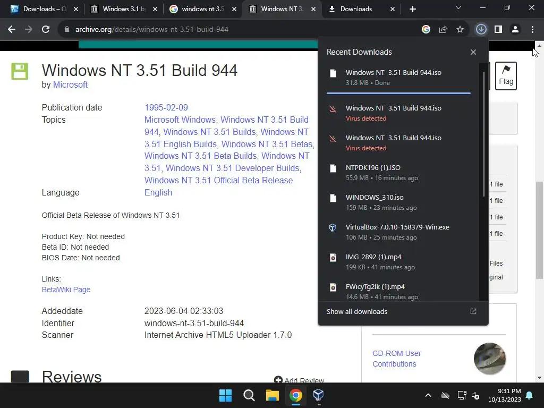This screenshot has height=408, width=544.
Task: Open the Microsoft Windows topic link
Action: [180, 120]
